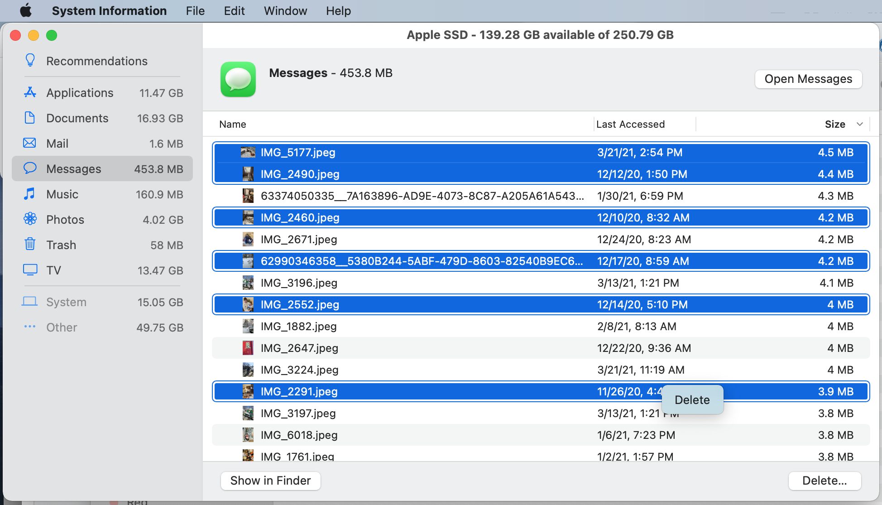Select TV 13.47 GB in sidebar

tap(102, 270)
